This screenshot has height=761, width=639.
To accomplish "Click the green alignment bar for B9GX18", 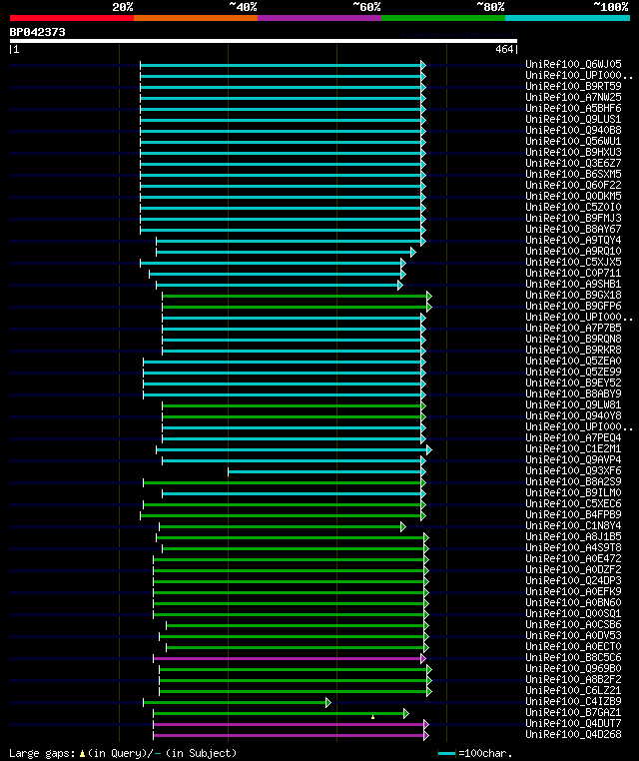I will pos(297,296).
